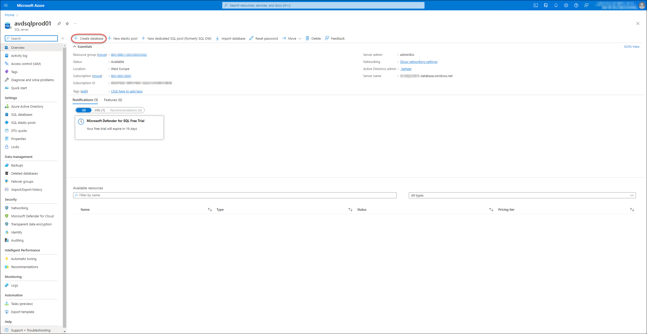The width and height of the screenshot is (647, 334).
Task: Click Create database
Action: tap(89, 38)
